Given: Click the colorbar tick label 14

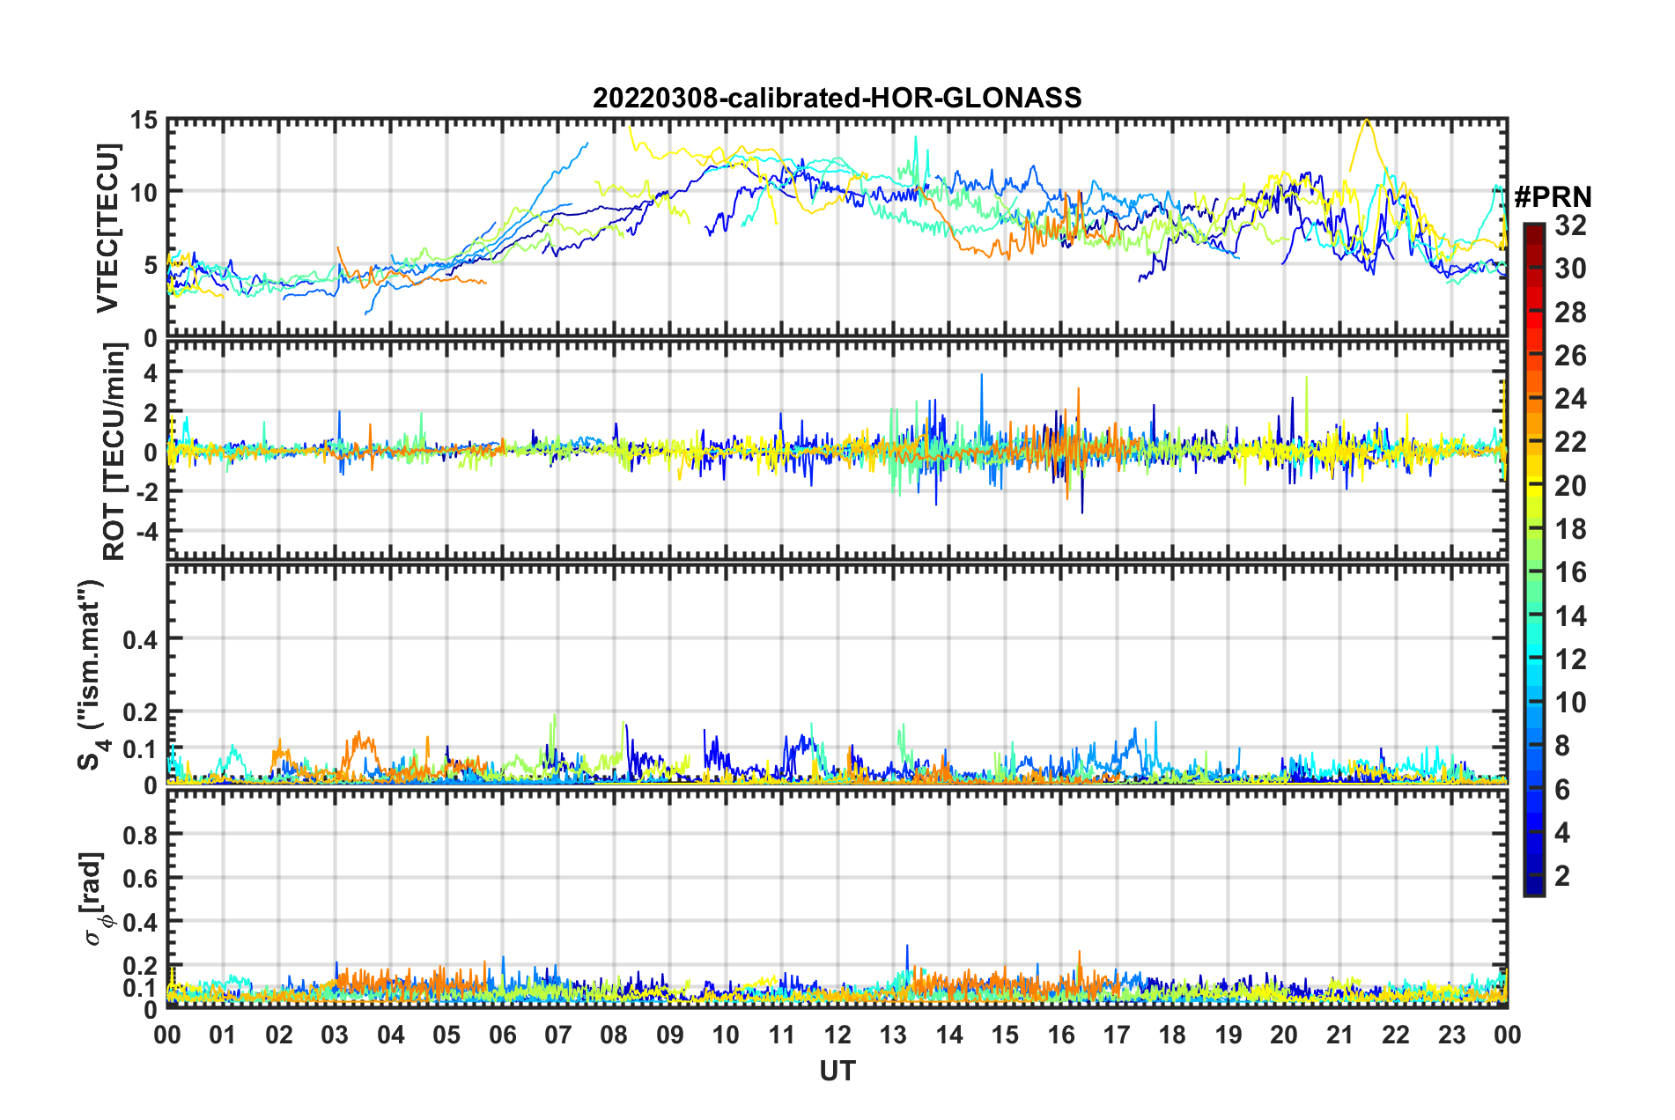Looking at the screenshot, I should [1570, 616].
